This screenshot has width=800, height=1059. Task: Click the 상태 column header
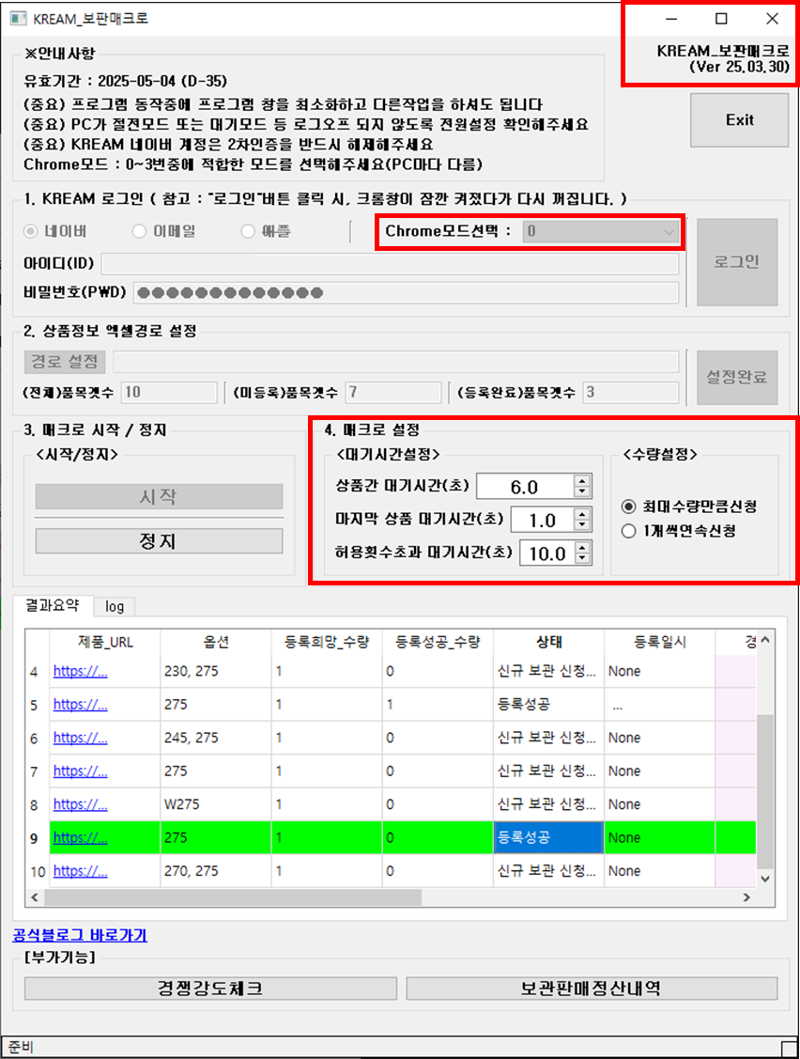pos(549,643)
